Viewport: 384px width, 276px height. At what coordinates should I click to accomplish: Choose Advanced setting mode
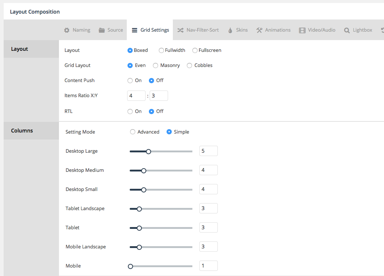click(133, 132)
